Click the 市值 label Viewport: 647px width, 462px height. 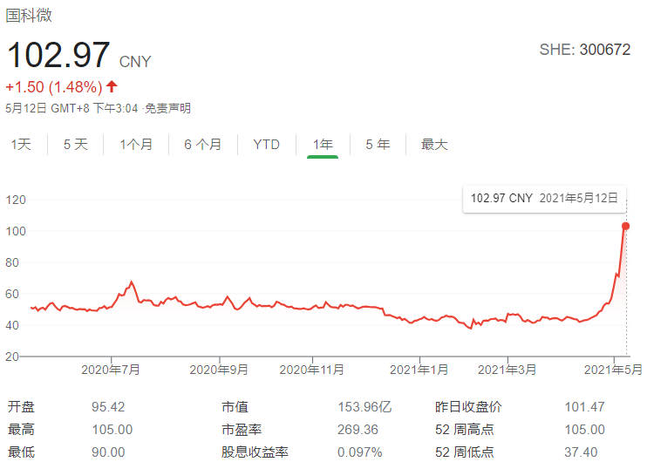pos(235,407)
